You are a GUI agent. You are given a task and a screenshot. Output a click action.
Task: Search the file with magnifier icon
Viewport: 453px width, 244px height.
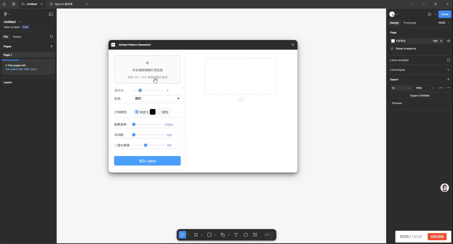(52, 37)
